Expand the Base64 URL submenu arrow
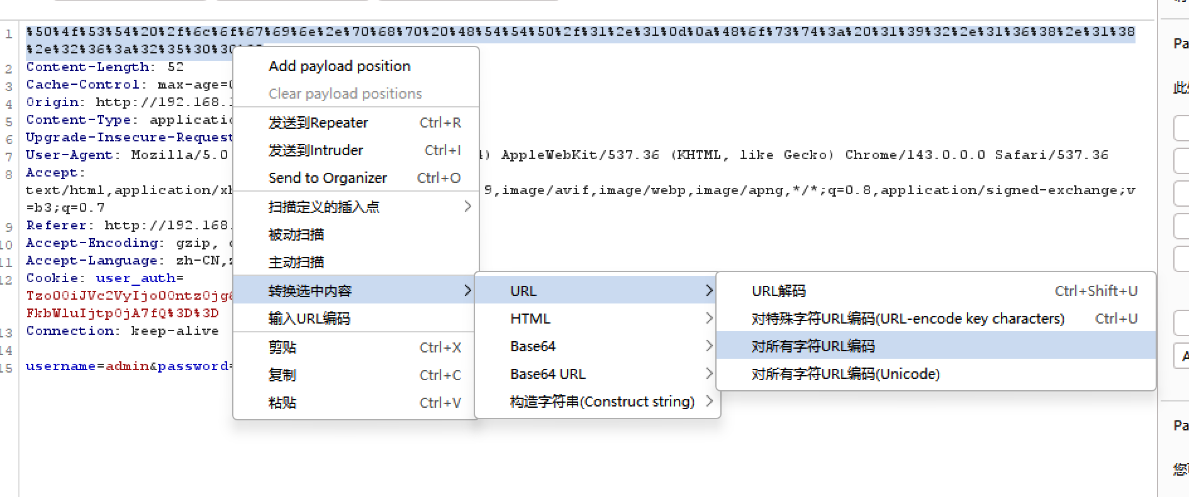Screen dimensions: 1189x497 709,374
